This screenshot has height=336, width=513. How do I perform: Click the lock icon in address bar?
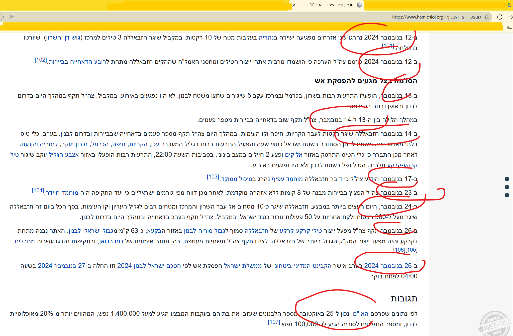487,17
